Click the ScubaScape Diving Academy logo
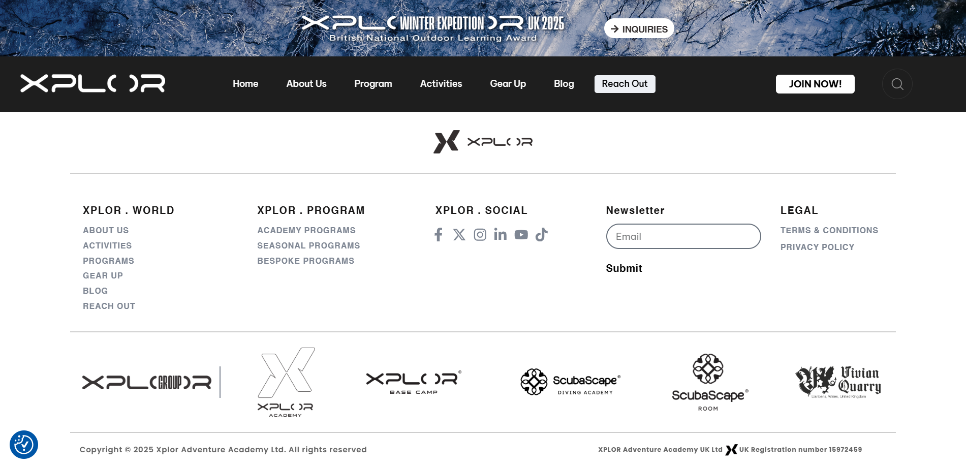This screenshot has height=467, width=966. point(570,382)
